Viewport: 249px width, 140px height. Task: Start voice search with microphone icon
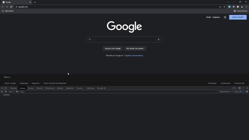[x=158, y=39]
